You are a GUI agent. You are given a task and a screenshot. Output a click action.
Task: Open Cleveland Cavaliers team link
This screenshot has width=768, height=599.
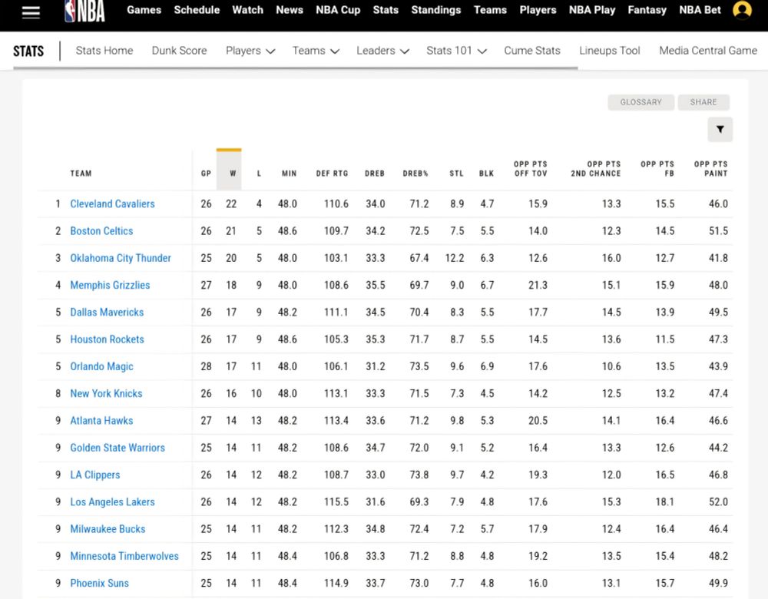(x=112, y=204)
